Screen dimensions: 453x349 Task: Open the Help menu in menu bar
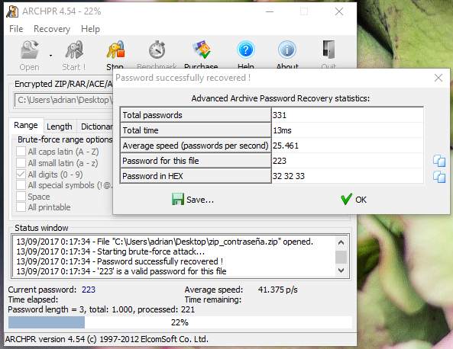click(x=90, y=29)
